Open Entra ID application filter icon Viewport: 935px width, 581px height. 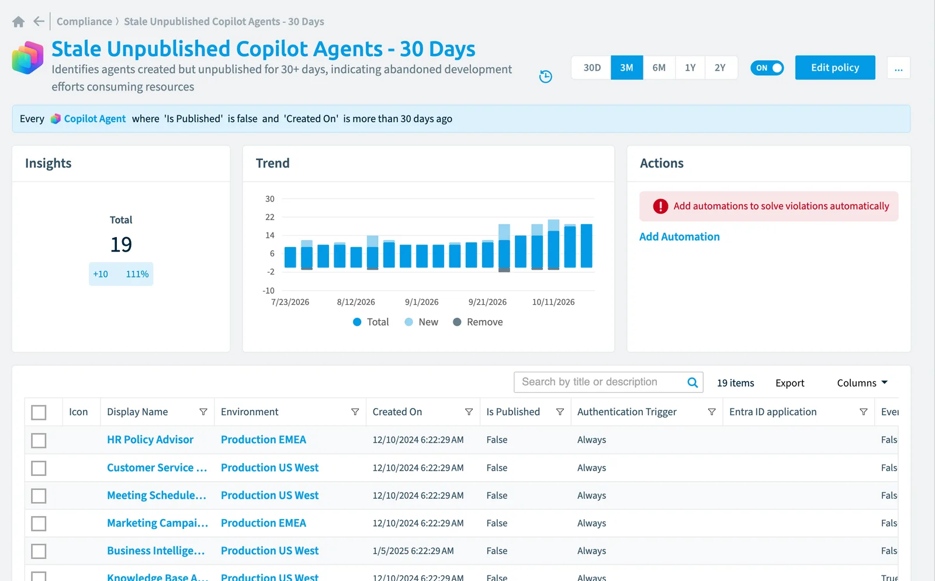pos(863,412)
